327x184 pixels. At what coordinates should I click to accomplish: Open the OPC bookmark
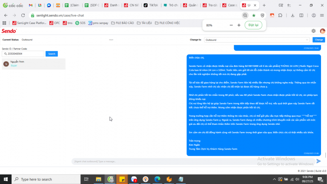click(54, 23)
